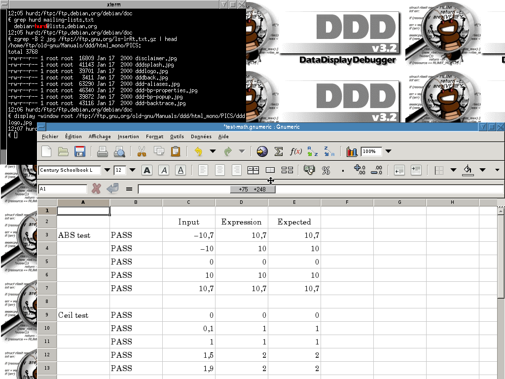Click the Print preview icon
This screenshot has width=505, height=379.
pos(119,152)
